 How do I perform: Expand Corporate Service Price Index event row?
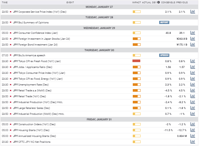(43, 12)
